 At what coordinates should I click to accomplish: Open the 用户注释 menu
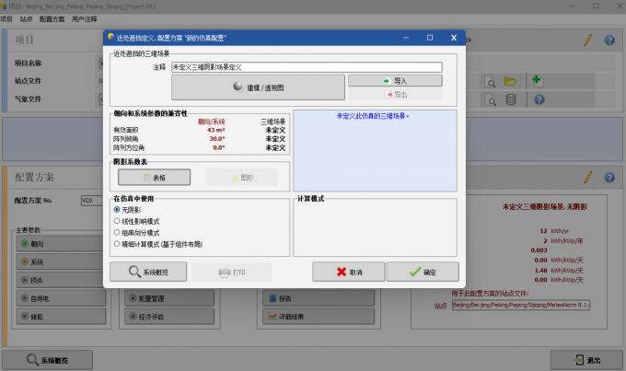[85, 18]
